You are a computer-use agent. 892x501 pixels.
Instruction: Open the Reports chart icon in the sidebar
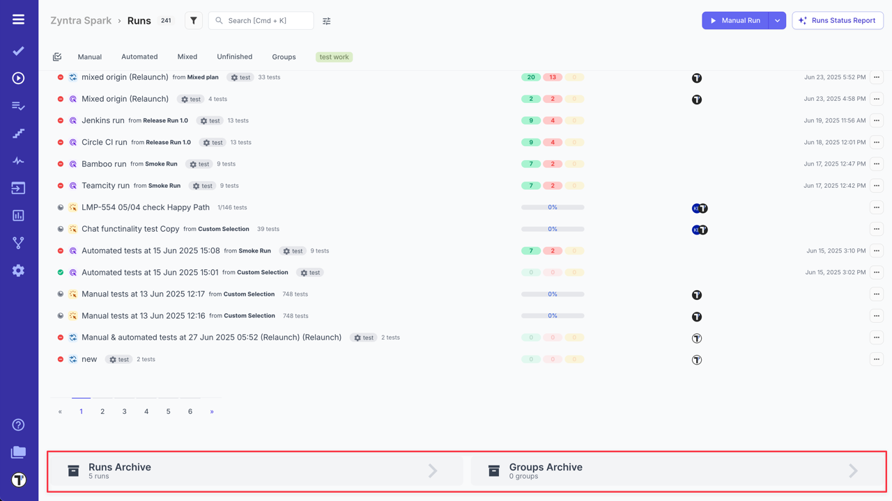[x=17, y=216]
